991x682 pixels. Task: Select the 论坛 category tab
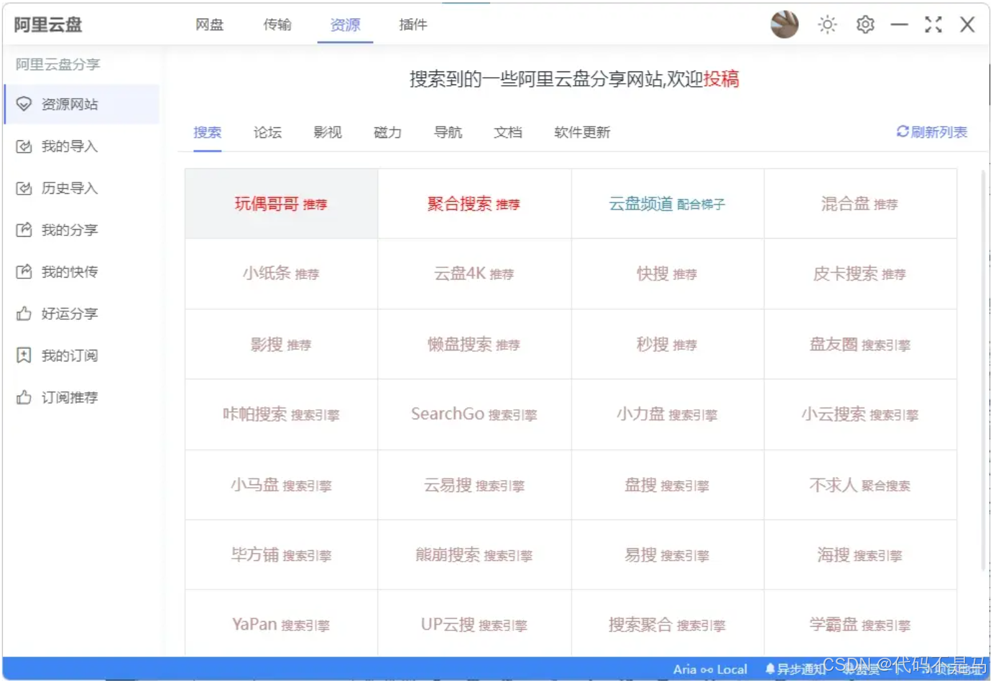pos(267,132)
